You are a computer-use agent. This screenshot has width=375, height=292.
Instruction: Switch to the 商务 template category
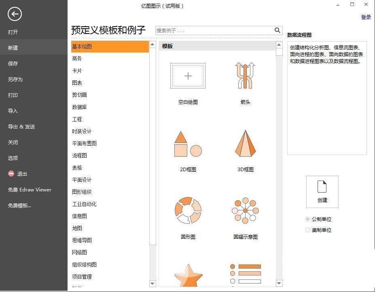(77, 59)
